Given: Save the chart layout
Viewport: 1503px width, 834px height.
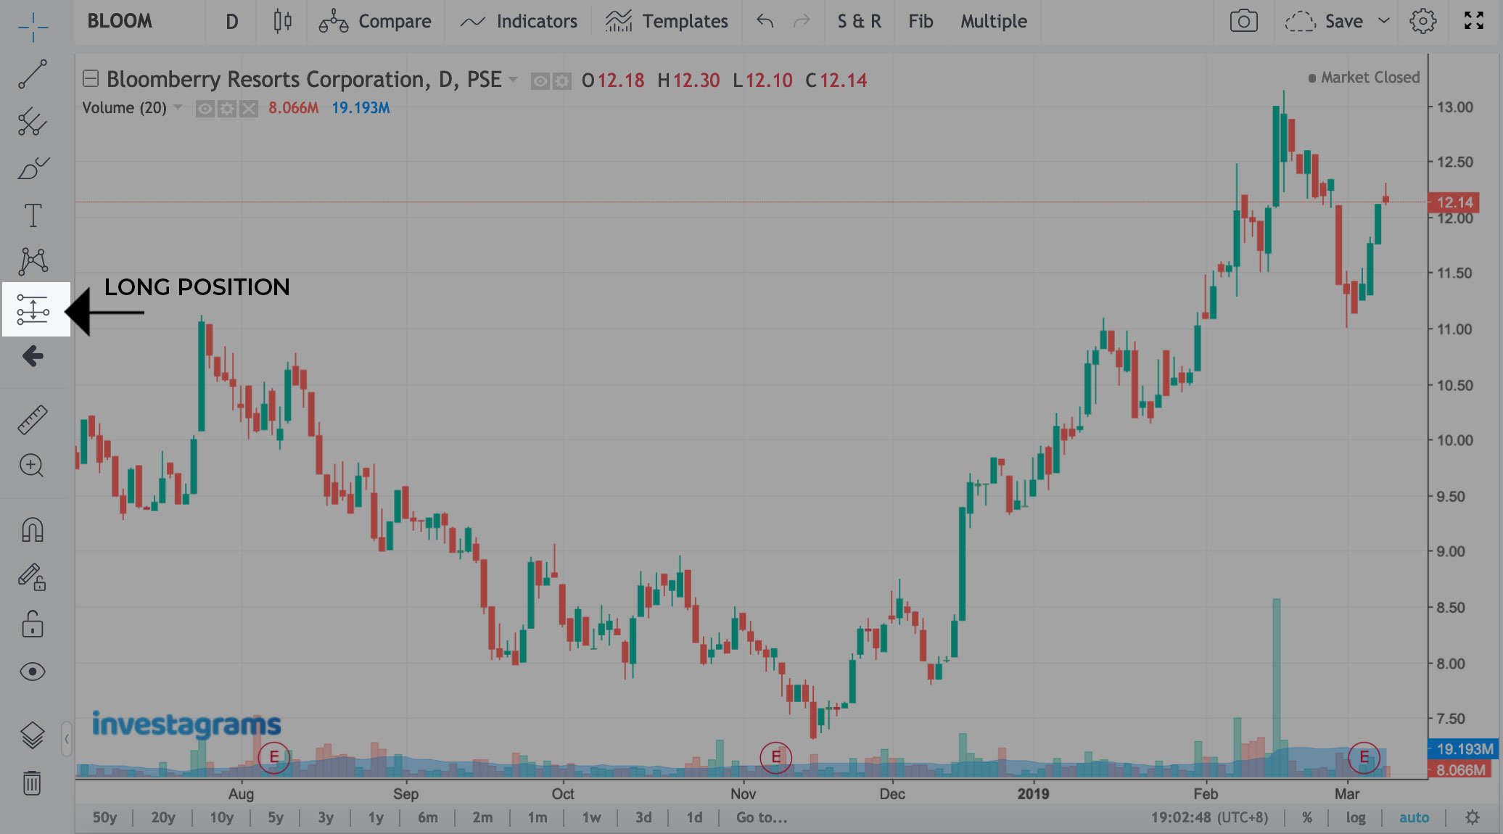Looking at the screenshot, I should click(1325, 21).
